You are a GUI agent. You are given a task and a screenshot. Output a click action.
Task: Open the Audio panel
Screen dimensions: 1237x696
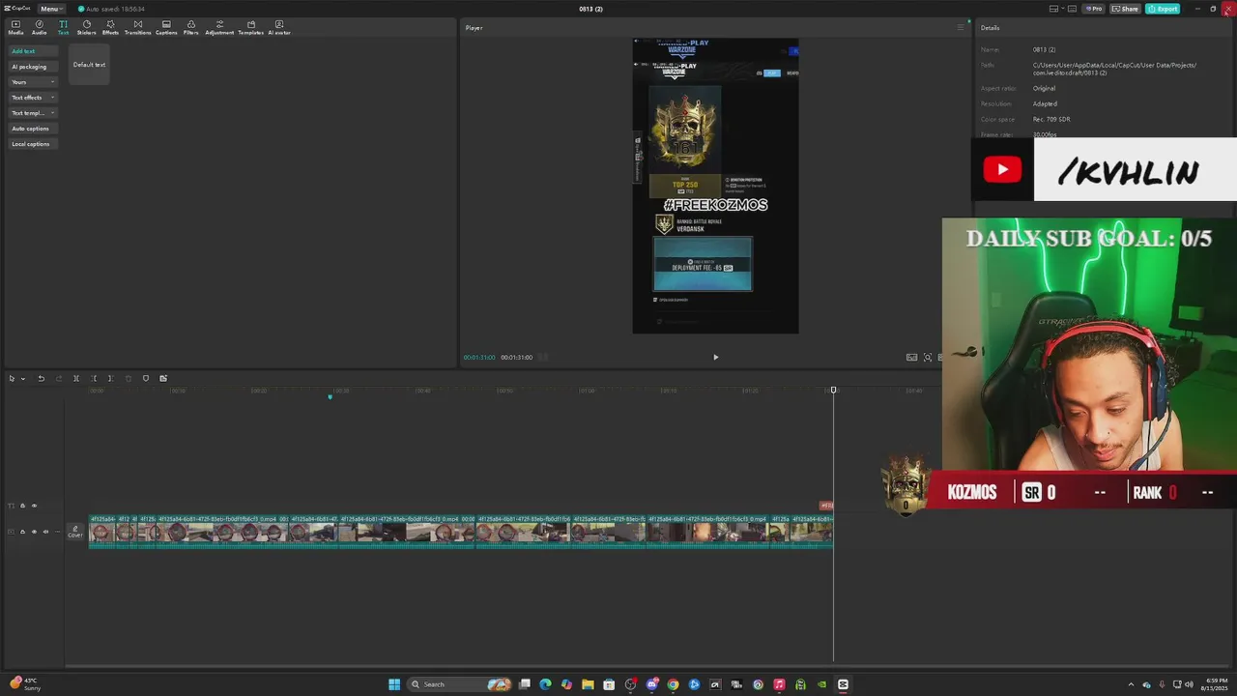(39, 27)
